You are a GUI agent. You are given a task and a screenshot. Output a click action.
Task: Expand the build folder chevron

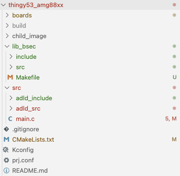click(x=7, y=25)
